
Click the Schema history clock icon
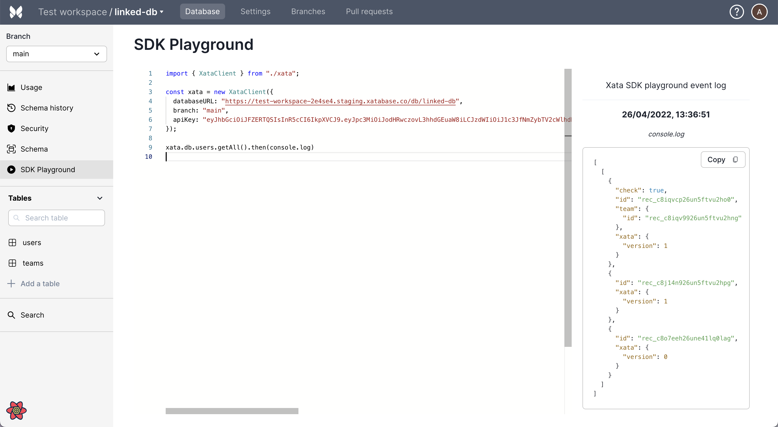[11, 108]
